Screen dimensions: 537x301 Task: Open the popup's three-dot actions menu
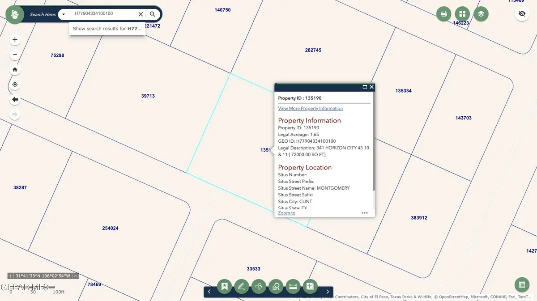365,213
